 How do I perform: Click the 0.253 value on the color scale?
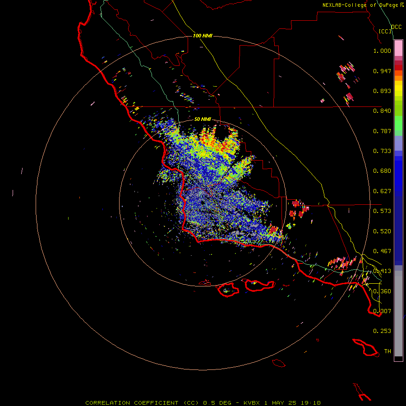tap(382, 331)
